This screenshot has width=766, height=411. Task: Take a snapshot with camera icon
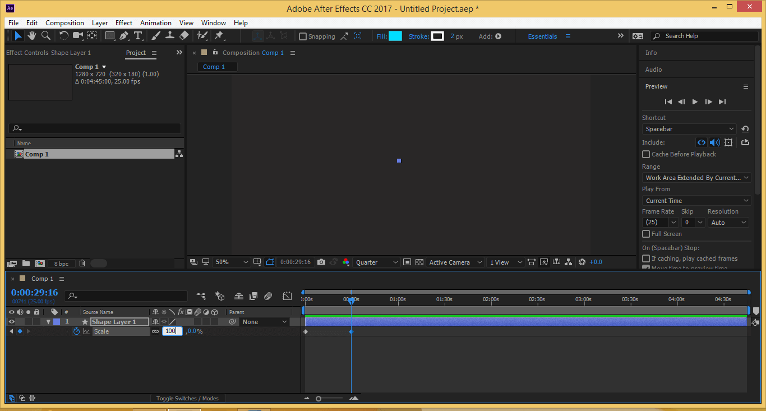click(321, 262)
